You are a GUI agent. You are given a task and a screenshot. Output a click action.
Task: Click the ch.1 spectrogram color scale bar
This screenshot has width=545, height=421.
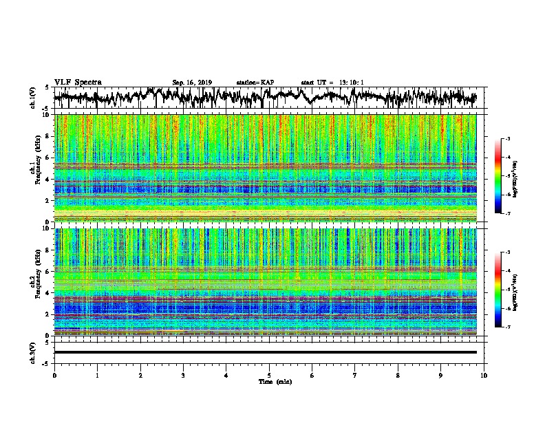pyautogui.click(x=498, y=176)
